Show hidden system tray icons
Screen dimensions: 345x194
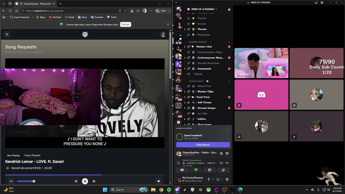(x=307, y=190)
